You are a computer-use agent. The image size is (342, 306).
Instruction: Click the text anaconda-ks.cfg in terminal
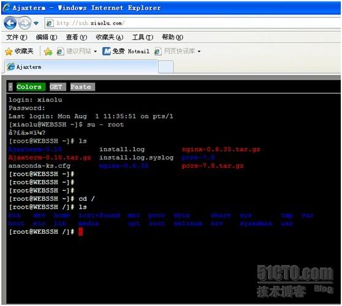(x=39, y=166)
